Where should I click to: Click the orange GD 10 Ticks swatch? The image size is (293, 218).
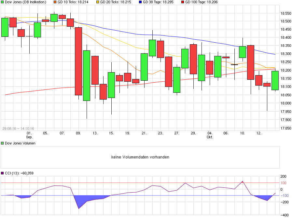[55, 2]
